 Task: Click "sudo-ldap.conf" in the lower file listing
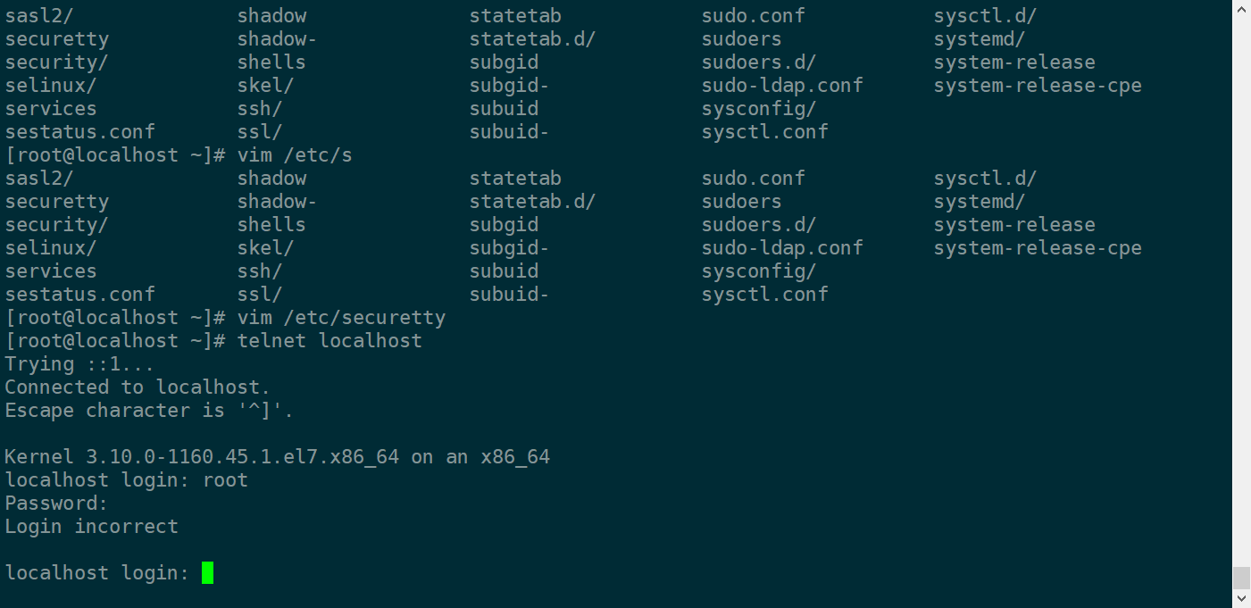(x=782, y=248)
